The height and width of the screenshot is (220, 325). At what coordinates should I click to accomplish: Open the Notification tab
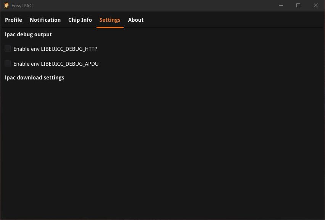pos(45,20)
